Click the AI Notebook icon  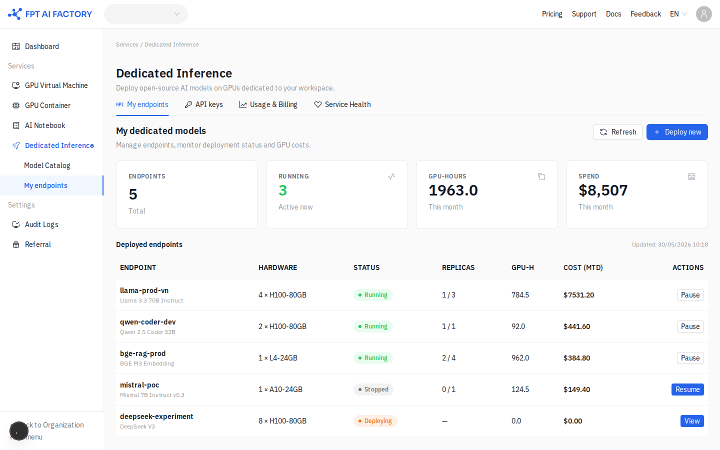point(16,125)
